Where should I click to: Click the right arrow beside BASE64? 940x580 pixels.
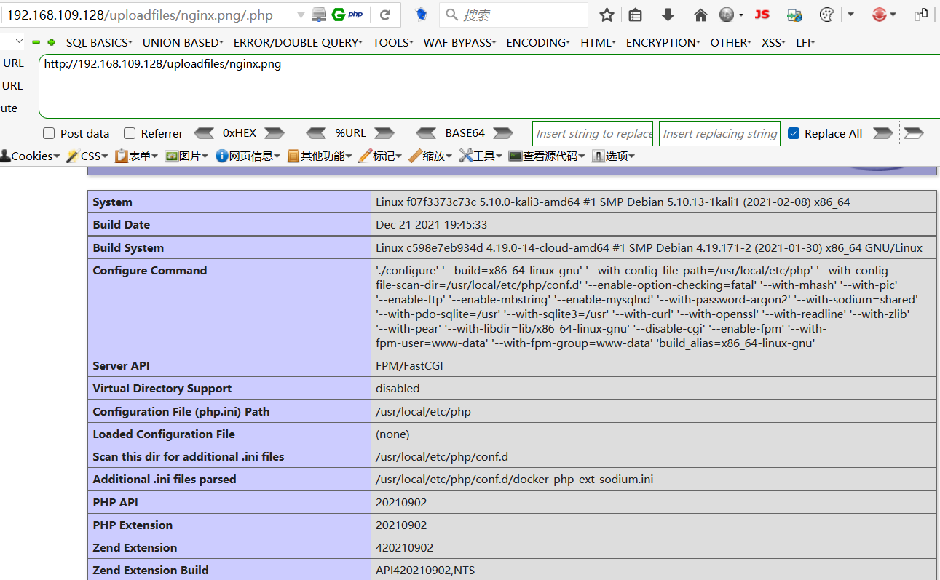[503, 133]
